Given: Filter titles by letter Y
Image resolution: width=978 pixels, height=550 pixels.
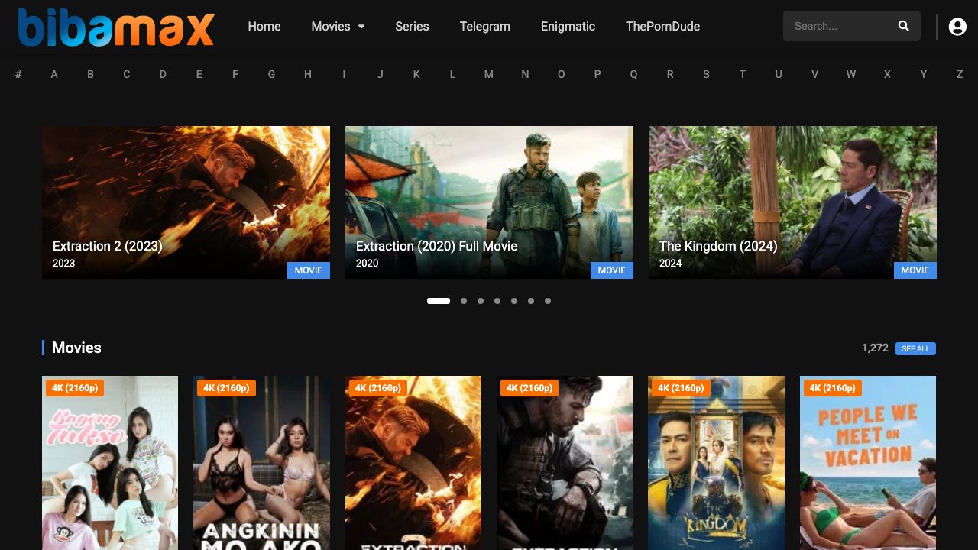Looking at the screenshot, I should 924,74.
